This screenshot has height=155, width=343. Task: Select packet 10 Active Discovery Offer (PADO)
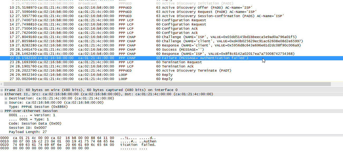171,8
